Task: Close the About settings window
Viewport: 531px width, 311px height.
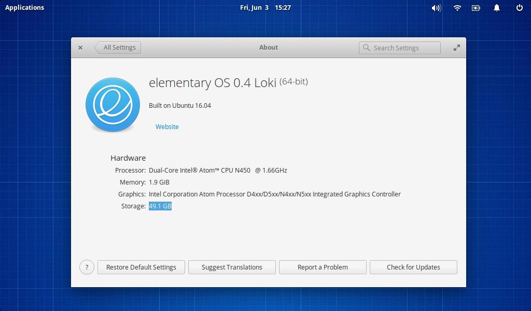Action: click(x=80, y=48)
